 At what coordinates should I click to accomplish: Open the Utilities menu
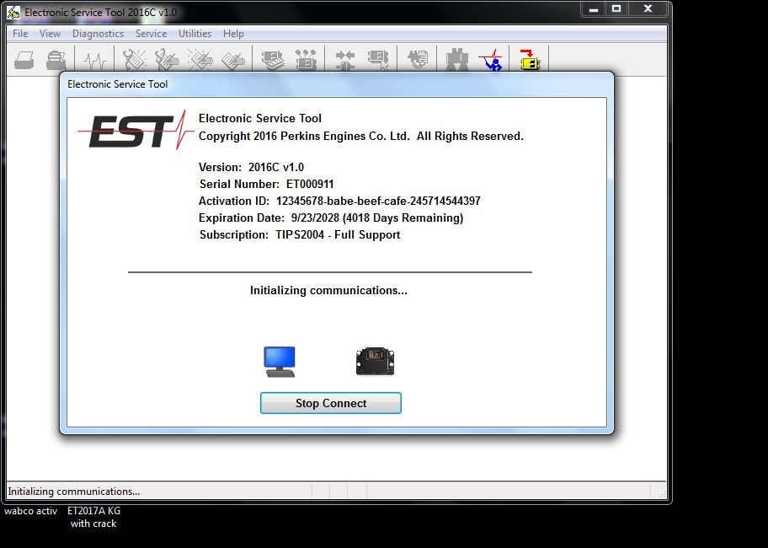point(195,34)
